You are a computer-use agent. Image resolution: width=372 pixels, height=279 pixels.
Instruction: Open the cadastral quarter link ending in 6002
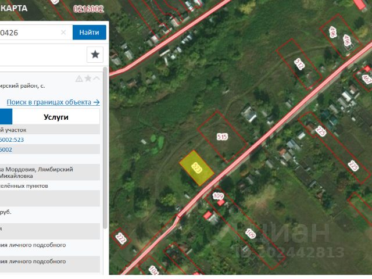pos(6,149)
